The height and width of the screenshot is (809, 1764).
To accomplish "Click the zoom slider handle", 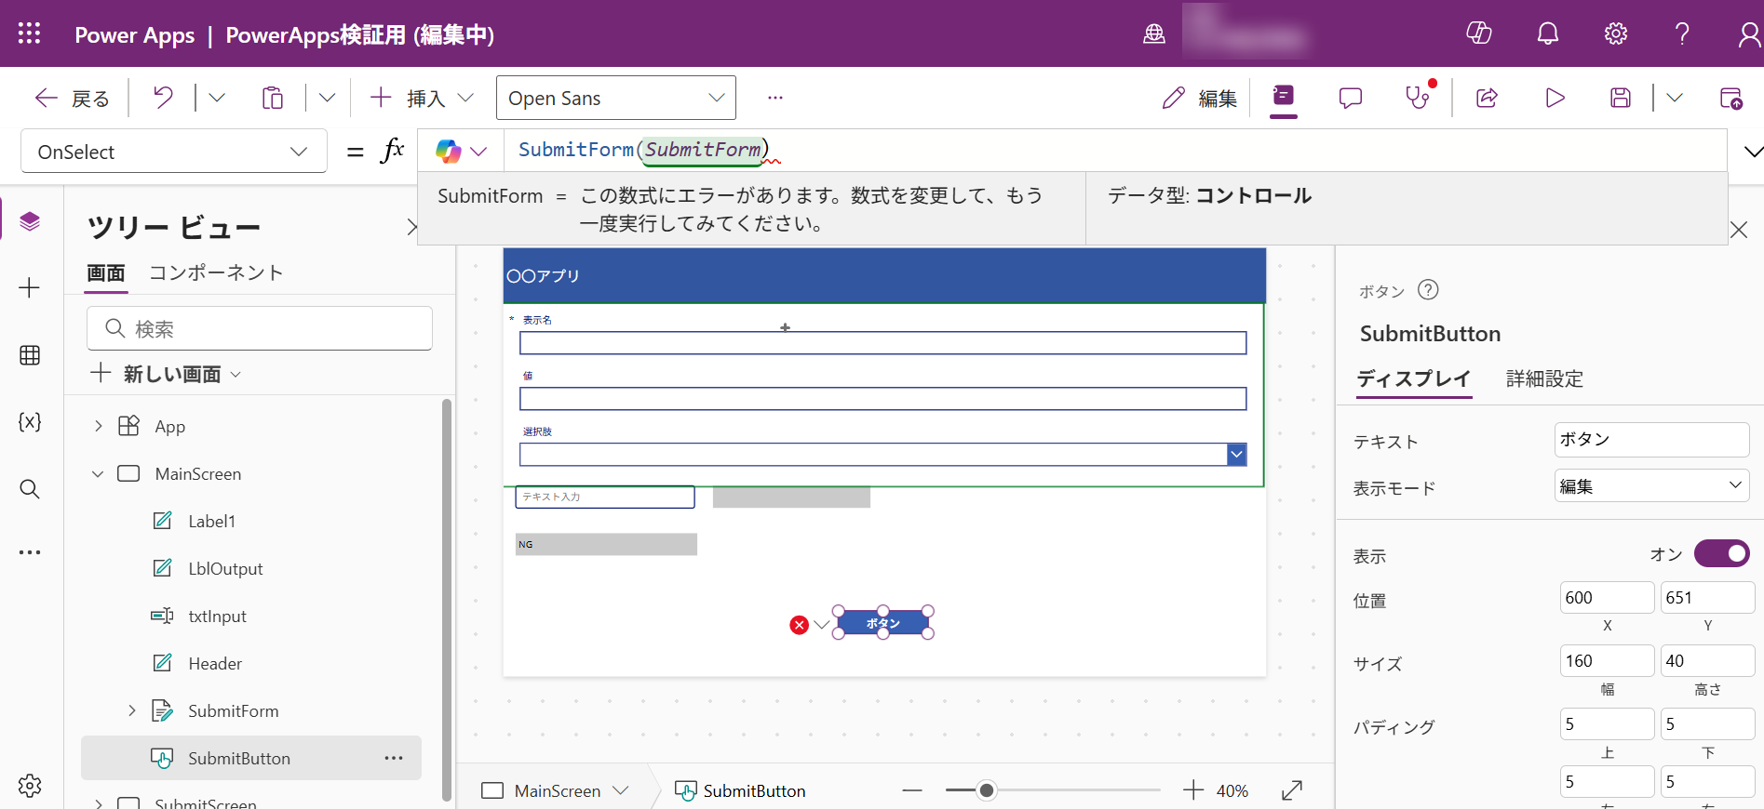I will point(987,790).
